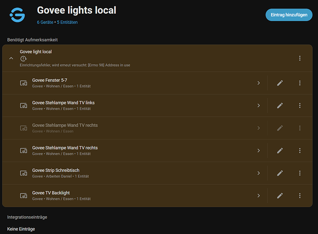The height and width of the screenshot is (234, 318).
Task: Click device icon of Stehlampe TV rechts with 1 Entität
Action: coord(23,151)
